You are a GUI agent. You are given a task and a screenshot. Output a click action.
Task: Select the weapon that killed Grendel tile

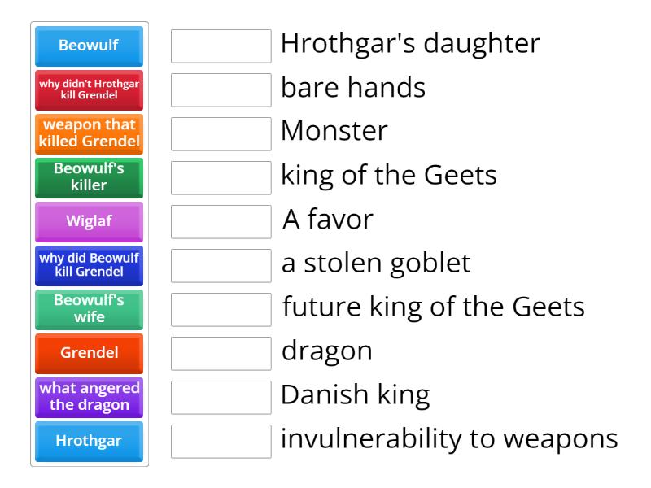click(x=89, y=134)
